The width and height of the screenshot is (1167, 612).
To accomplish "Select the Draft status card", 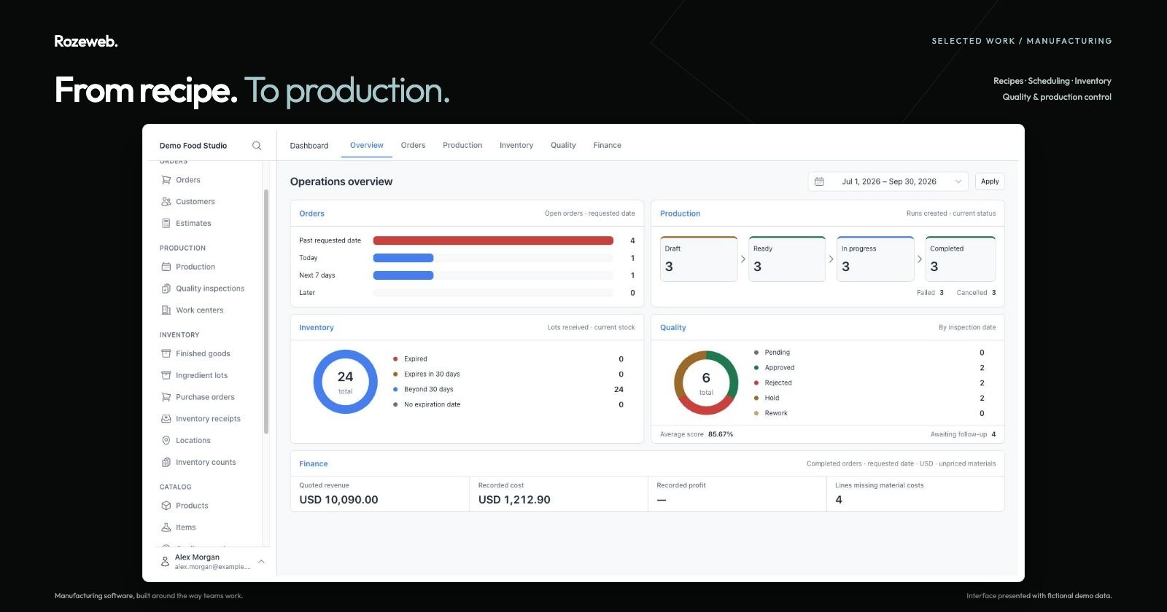I will pyautogui.click(x=699, y=259).
